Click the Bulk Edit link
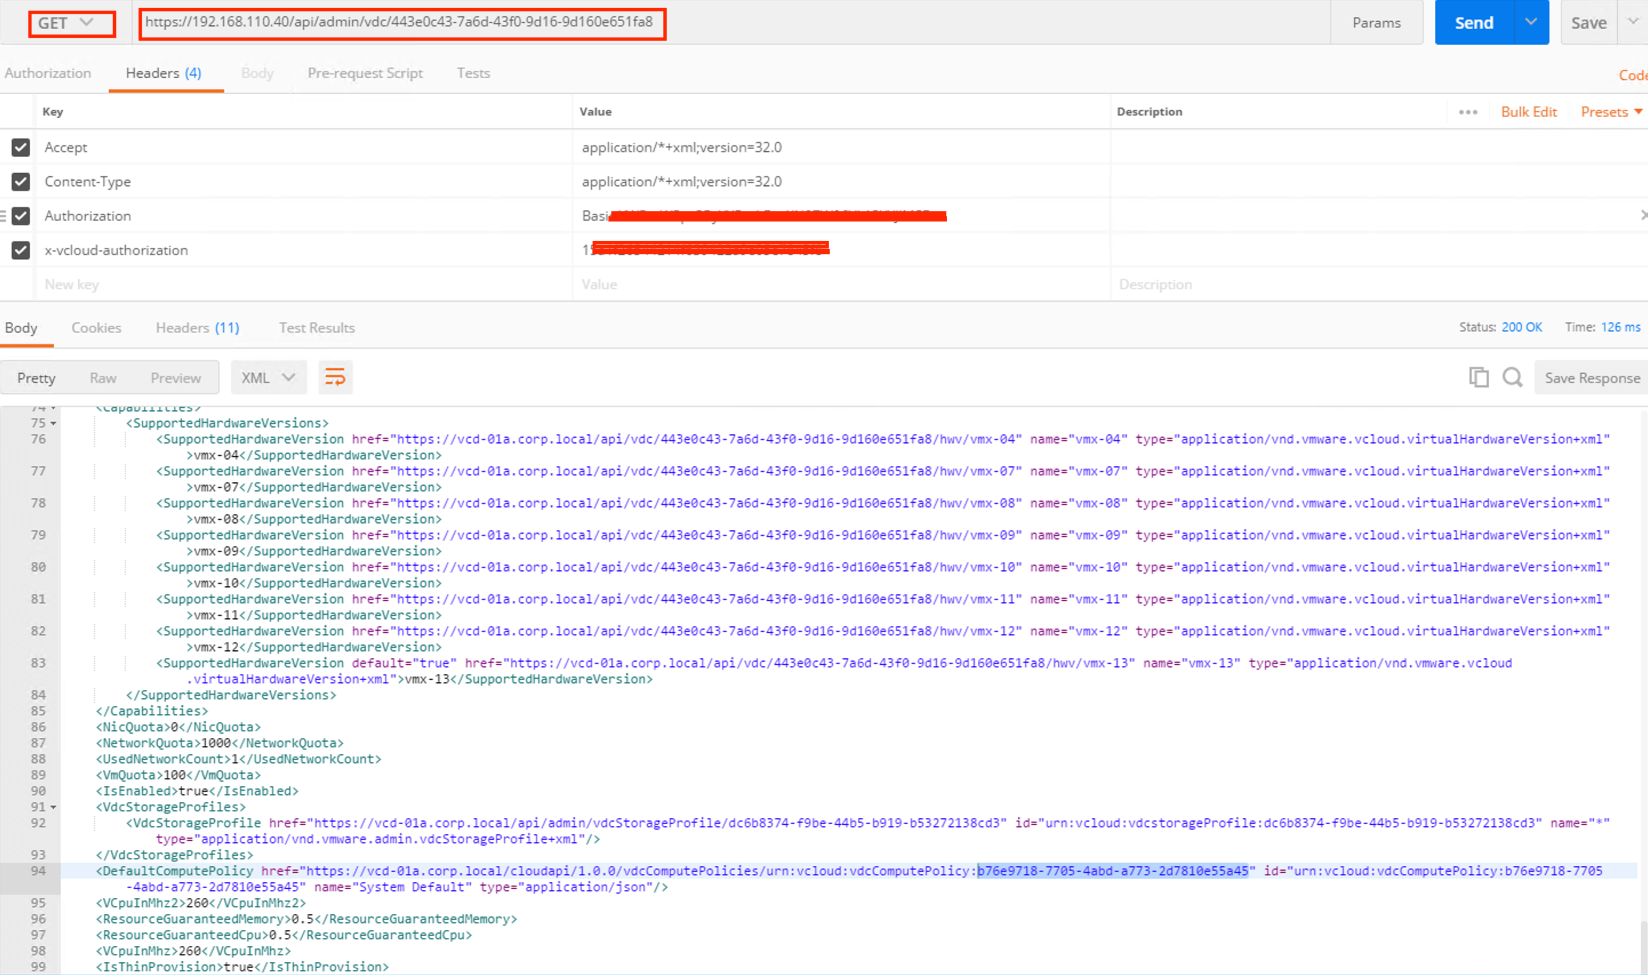Viewport: 1648px width, 975px height. point(1528,113)
